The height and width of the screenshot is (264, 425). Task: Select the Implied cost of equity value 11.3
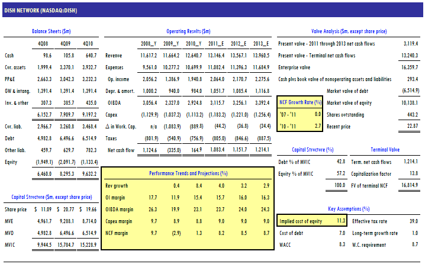tap(340, 221)
